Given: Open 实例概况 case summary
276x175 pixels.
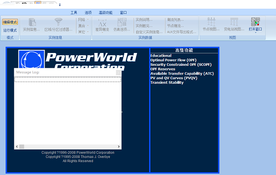Looking at the screenshot, I should (x=144, y=26).
